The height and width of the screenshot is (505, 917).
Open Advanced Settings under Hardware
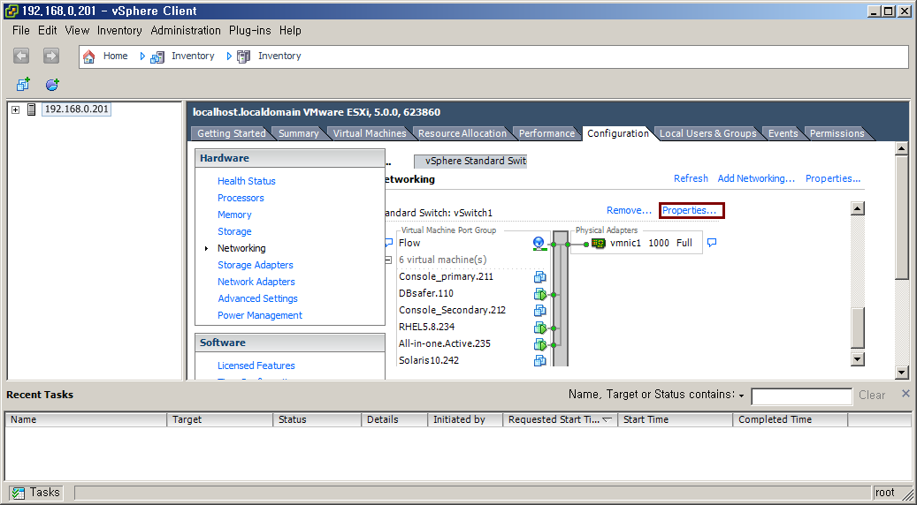click(x=257, y=299)
